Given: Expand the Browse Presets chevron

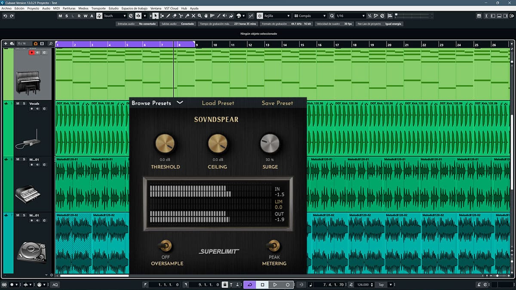Looking at the screenshot, I should point(180,103).
